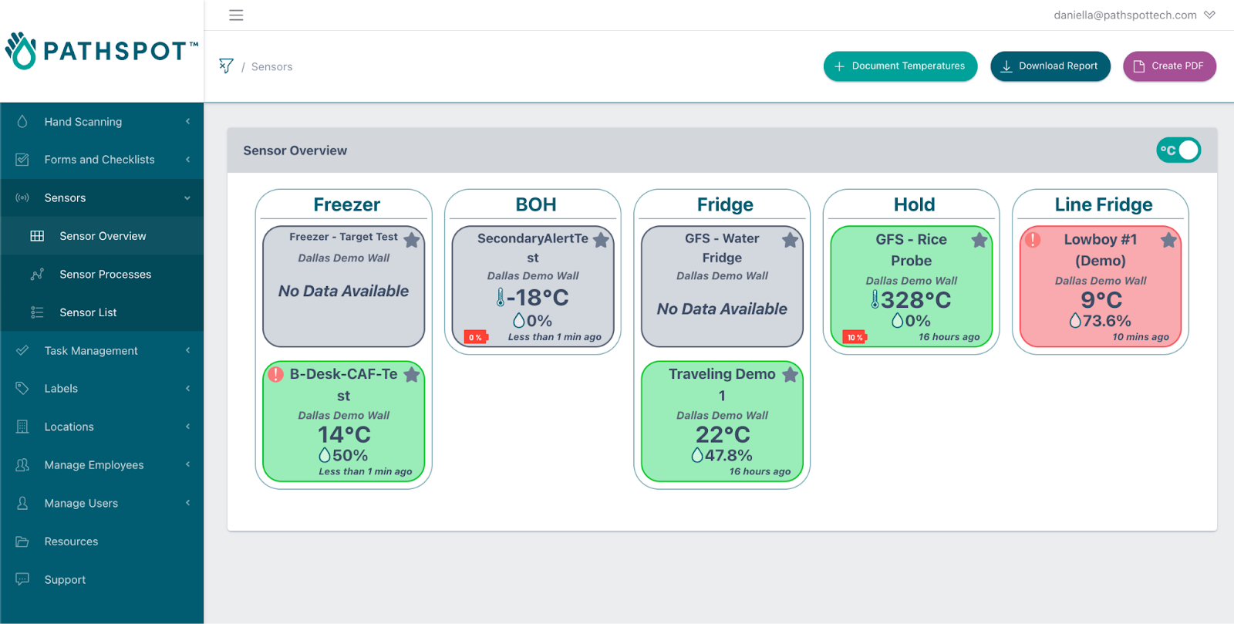Expand the Hand Scanning menu
Screen dimensions: 1234x624
tap(102, 122)
